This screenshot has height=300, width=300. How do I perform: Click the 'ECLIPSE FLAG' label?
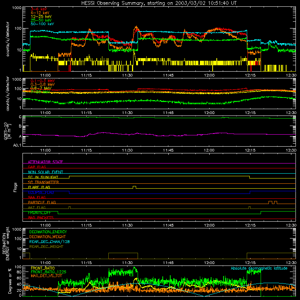[x=41, y=192]
